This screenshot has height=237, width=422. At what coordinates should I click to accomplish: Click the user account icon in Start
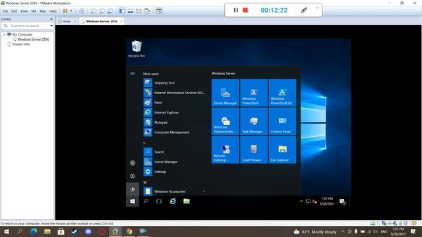click(133, 163)
